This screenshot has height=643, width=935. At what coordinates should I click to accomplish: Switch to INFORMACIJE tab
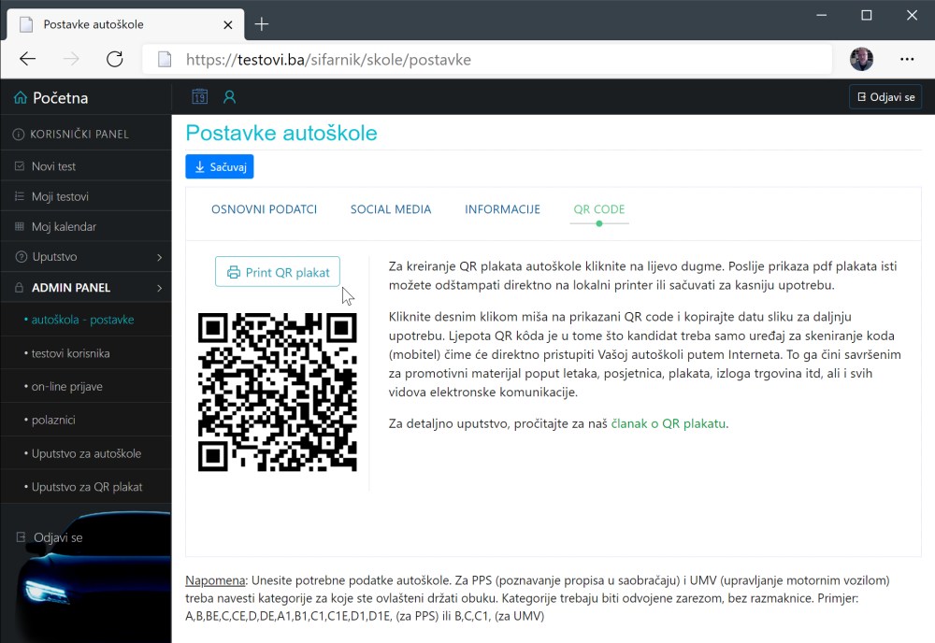(502, 209)
